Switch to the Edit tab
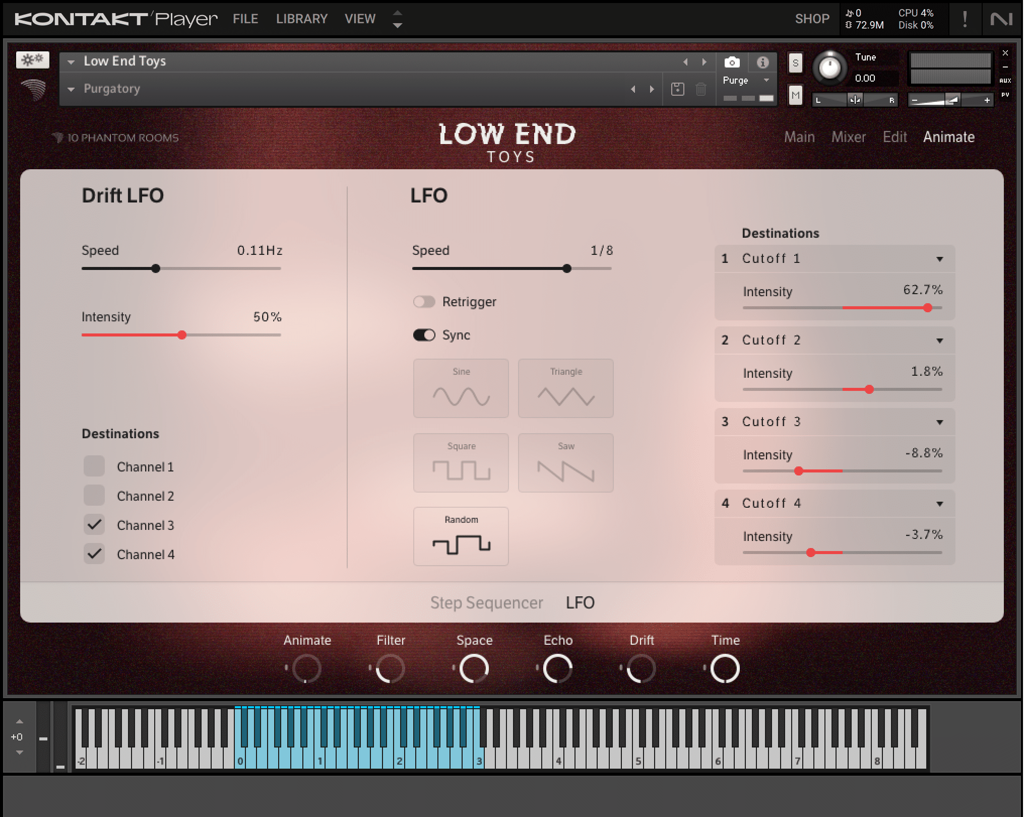The width and height of the screenshot is (1024, 817). pyautogui.click(x=894, y=137)
